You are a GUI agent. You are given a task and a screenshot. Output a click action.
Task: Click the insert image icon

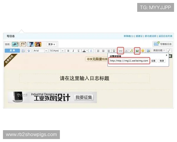coord(137,51)
